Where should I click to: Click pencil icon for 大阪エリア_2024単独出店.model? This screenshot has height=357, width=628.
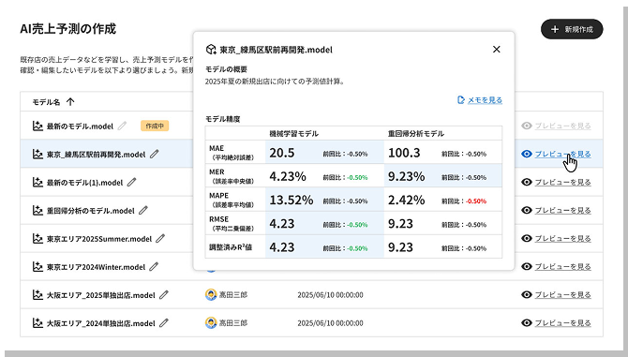(163, 323)
